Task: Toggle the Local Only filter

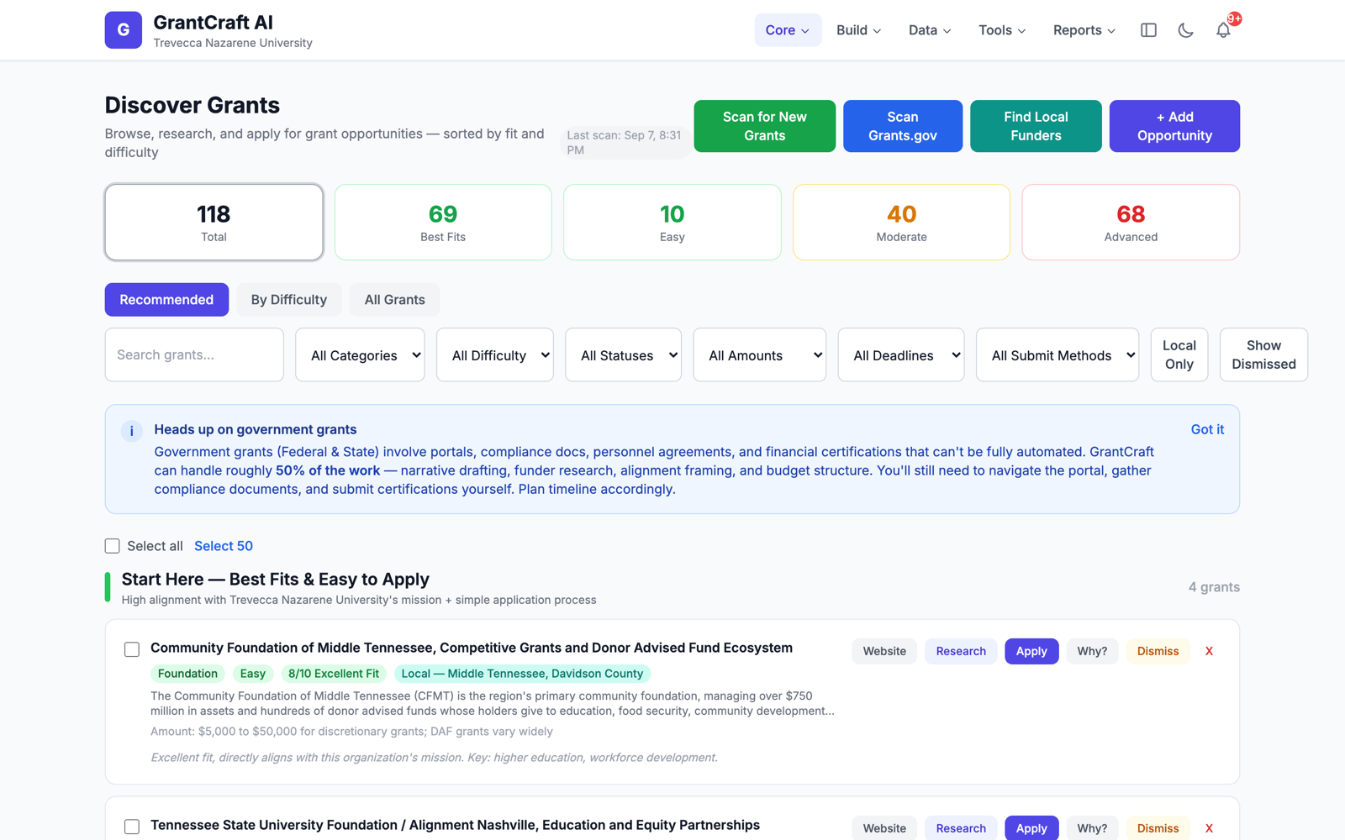Action: pos(1179,354)
